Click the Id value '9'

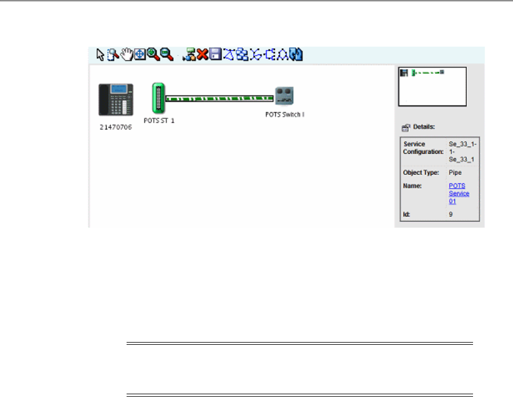[451, 214]
